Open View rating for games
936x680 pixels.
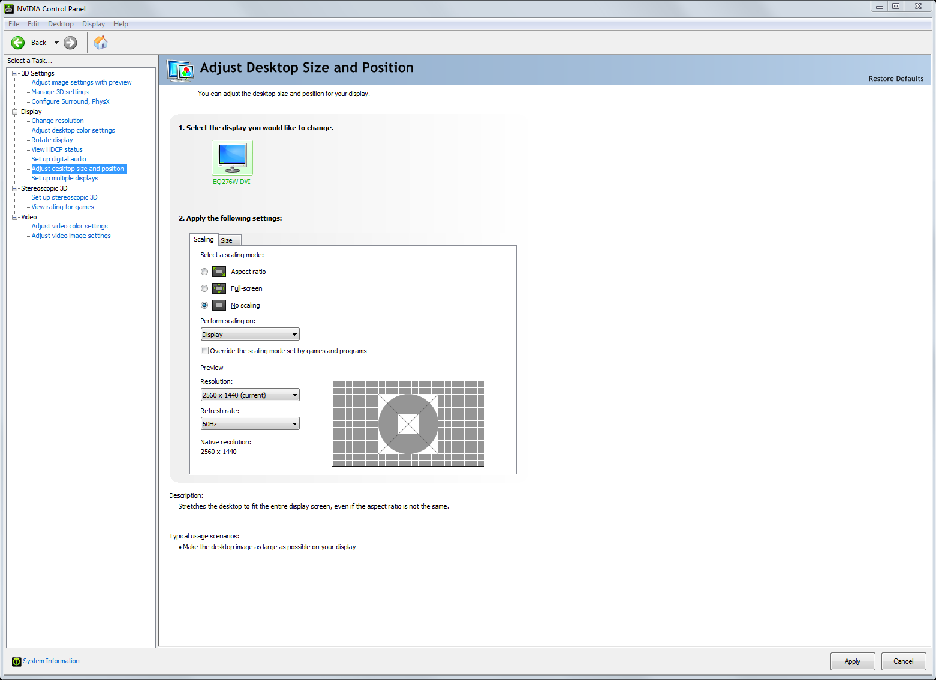(x=62, y=207)
